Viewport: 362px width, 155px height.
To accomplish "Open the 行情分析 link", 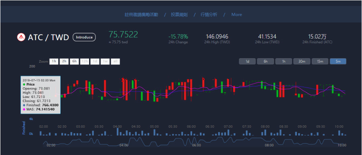I will (x=209, y=14).
